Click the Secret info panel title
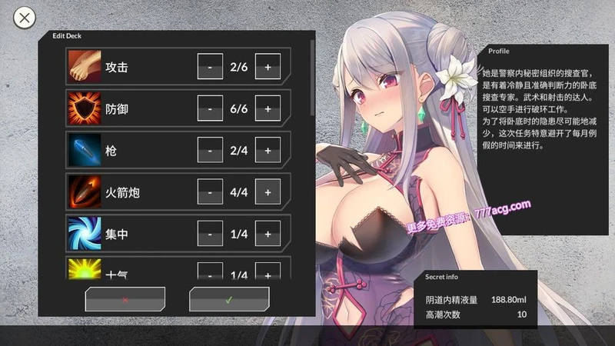This screenshot has width=615, height=346. coord(441,277)
